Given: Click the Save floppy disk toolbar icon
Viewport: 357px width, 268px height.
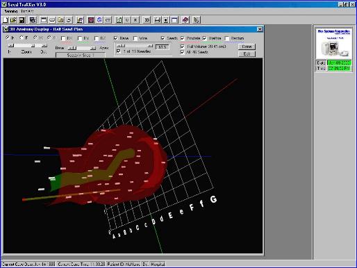Looking at the screenshot, I should (22, 20).
